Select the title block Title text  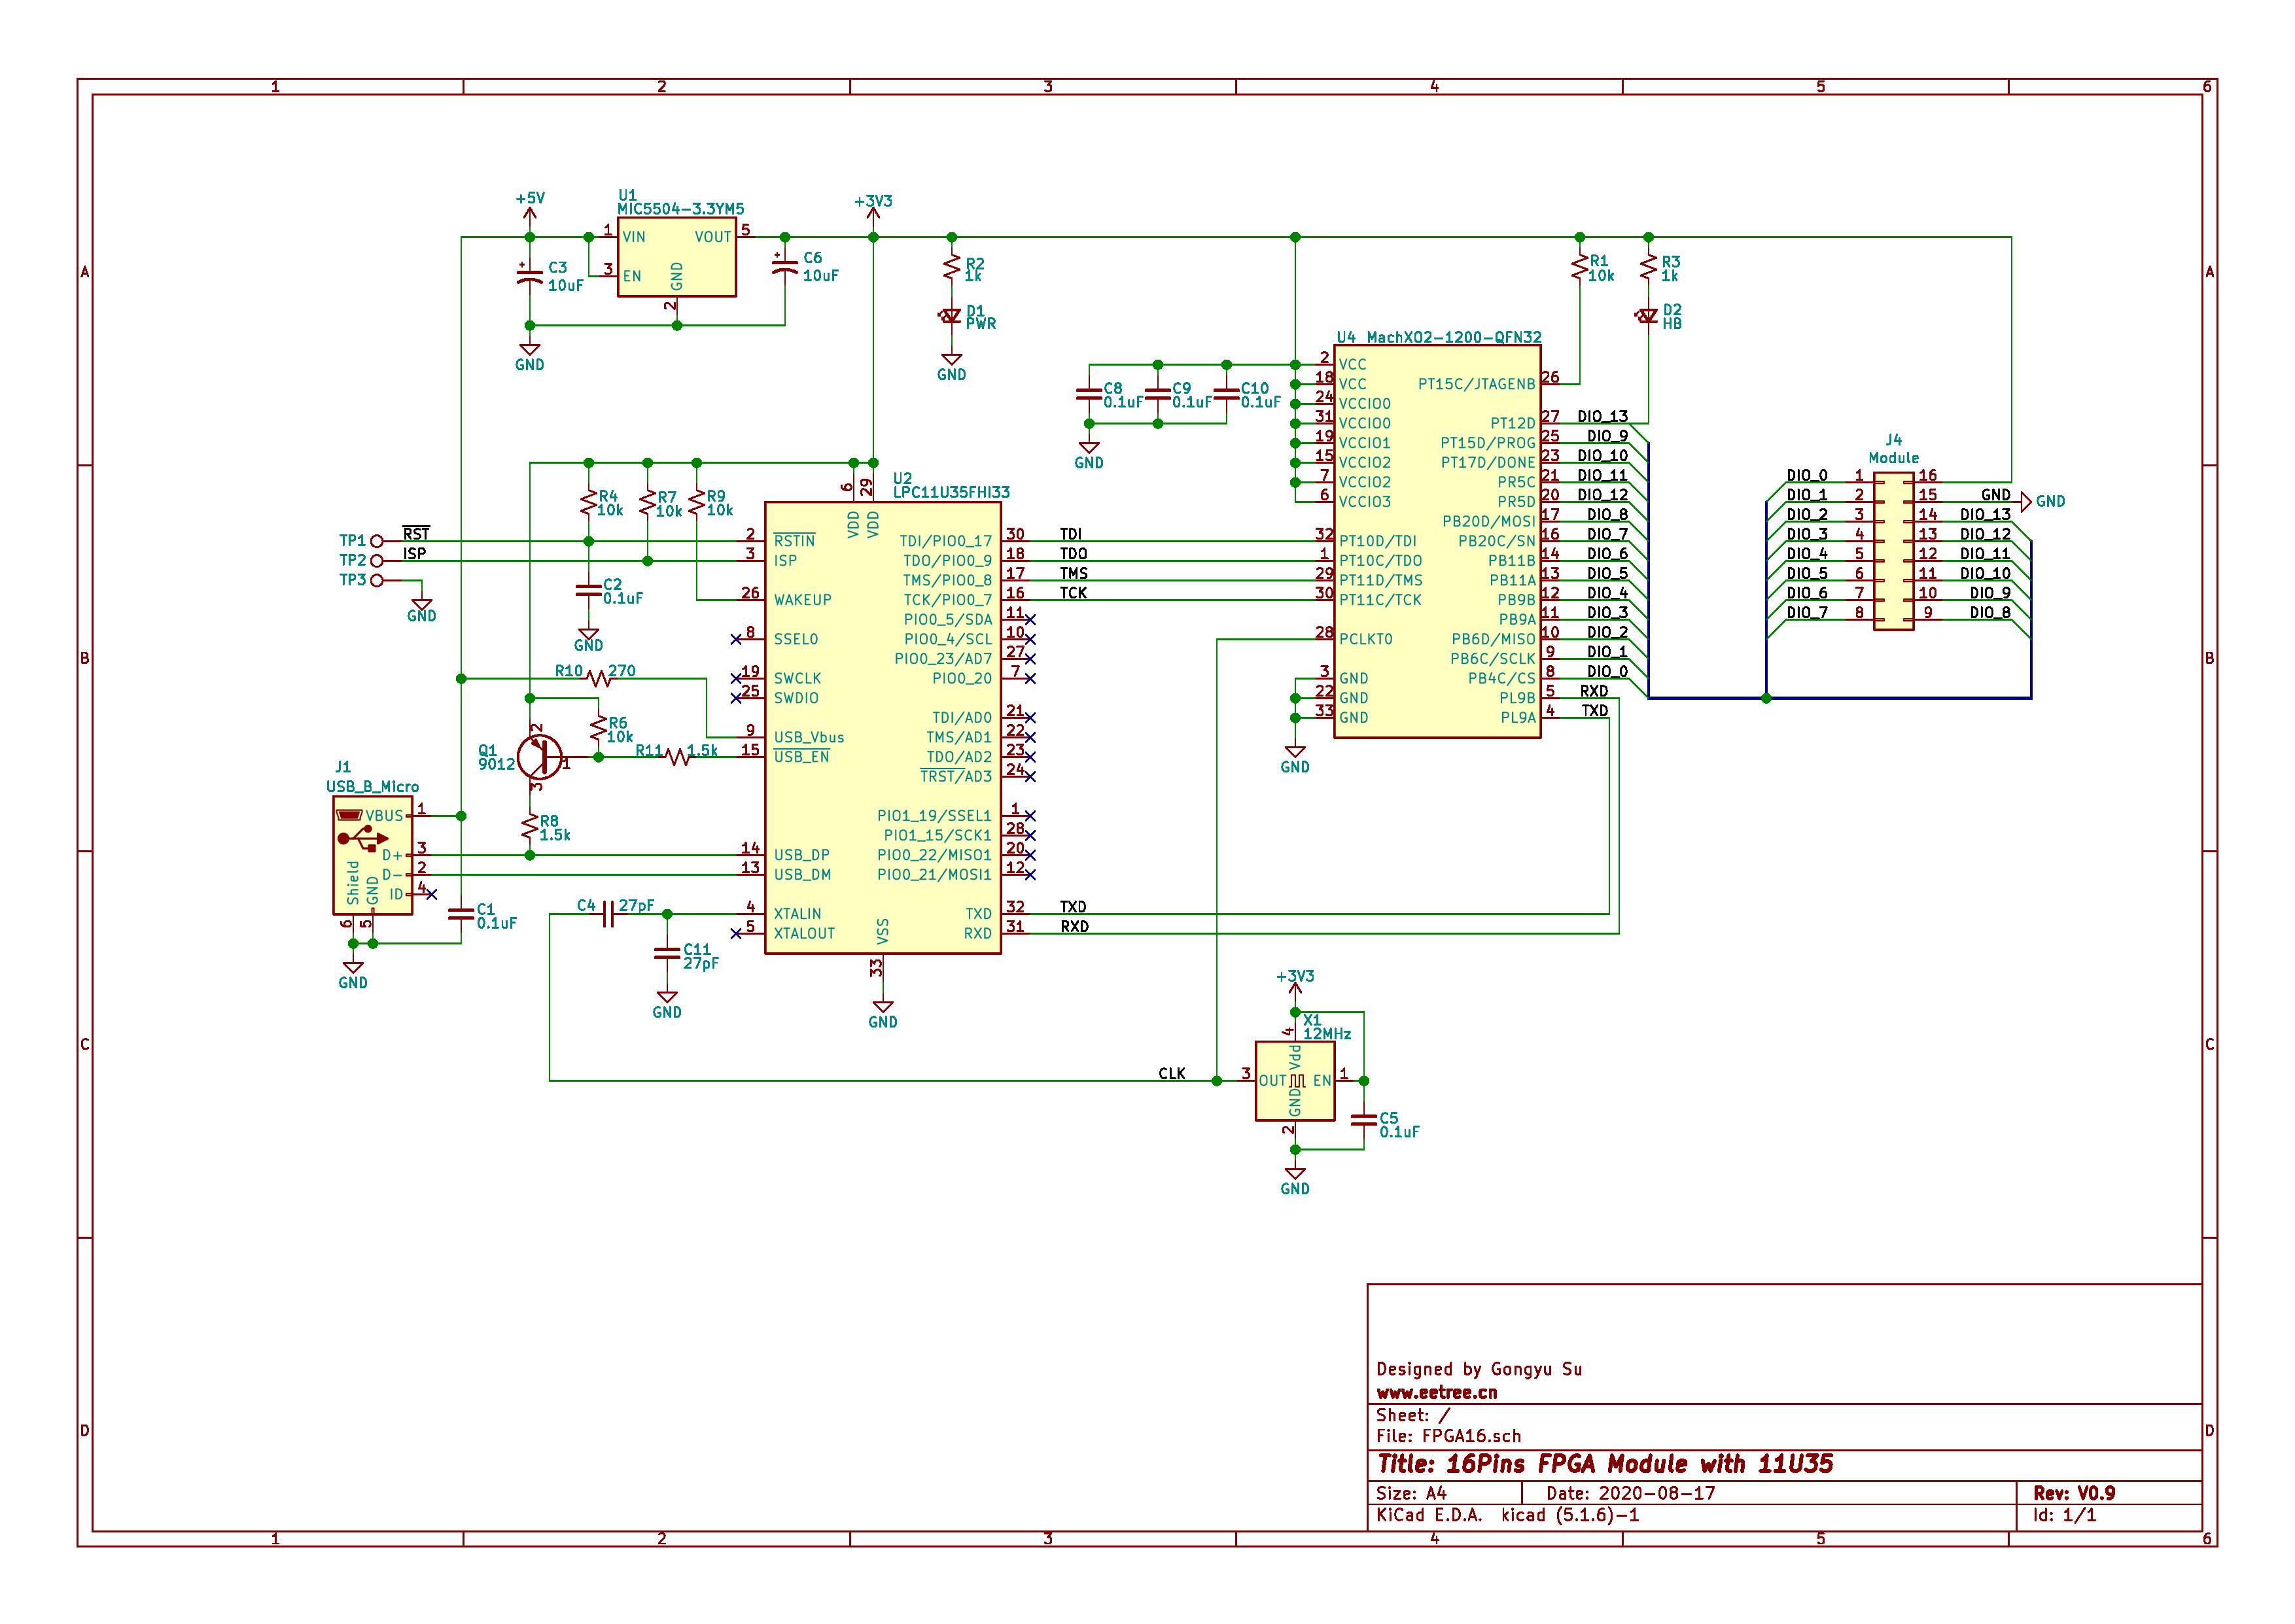1604,1464
